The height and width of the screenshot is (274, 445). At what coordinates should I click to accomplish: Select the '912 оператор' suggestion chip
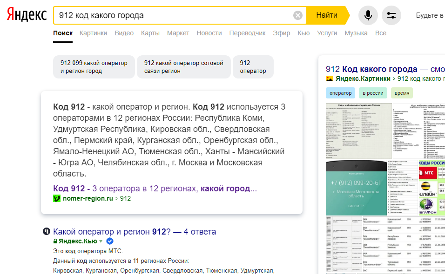[253, 67]
